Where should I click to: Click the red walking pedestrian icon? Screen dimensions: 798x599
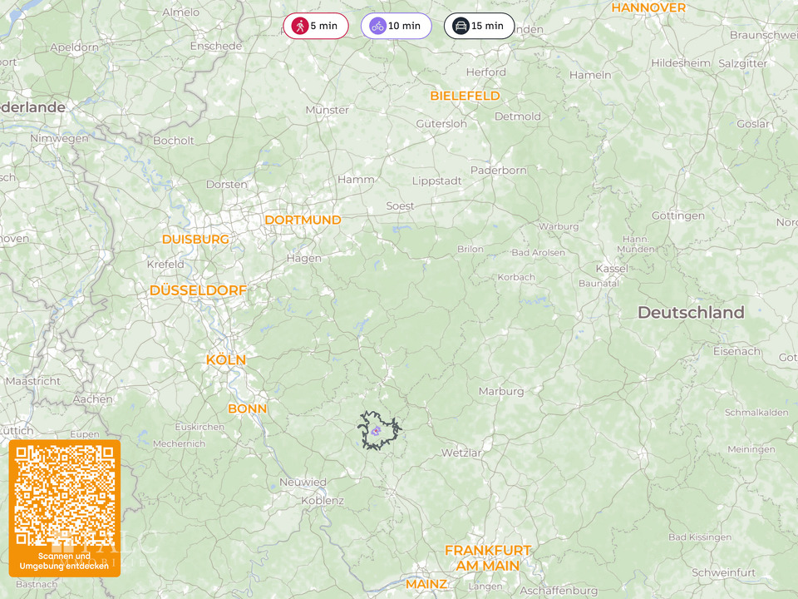(300, 26)
